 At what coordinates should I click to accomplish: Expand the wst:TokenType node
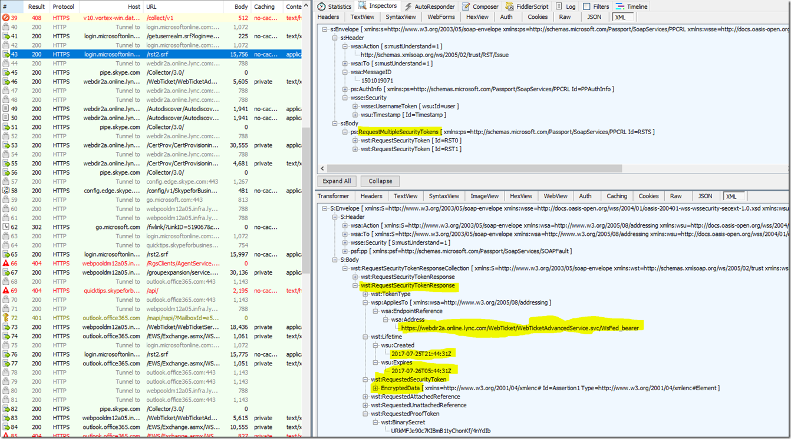[365, 294]
